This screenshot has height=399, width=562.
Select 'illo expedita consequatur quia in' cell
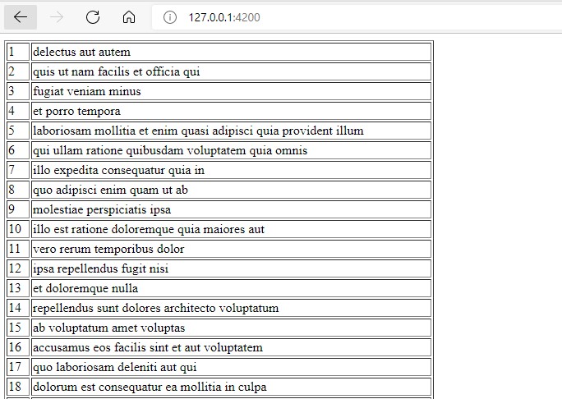[118, 170]
